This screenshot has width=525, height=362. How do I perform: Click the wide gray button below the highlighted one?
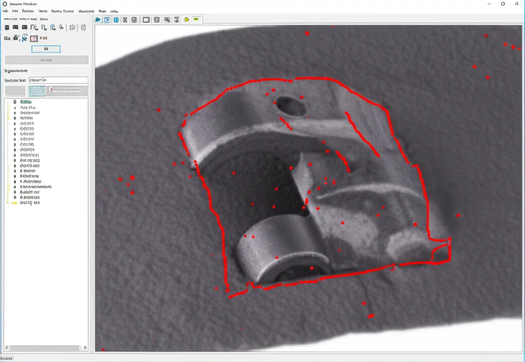[46, 59]
